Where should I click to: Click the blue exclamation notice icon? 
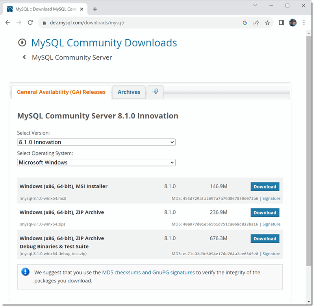[x=25, y=272]
